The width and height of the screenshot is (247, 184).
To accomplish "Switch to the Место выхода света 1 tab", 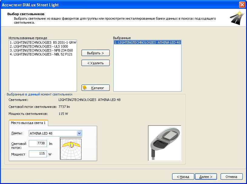I will 28,123.
